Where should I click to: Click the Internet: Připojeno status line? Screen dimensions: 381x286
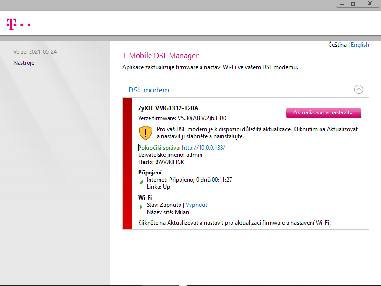tap(189, 180)
